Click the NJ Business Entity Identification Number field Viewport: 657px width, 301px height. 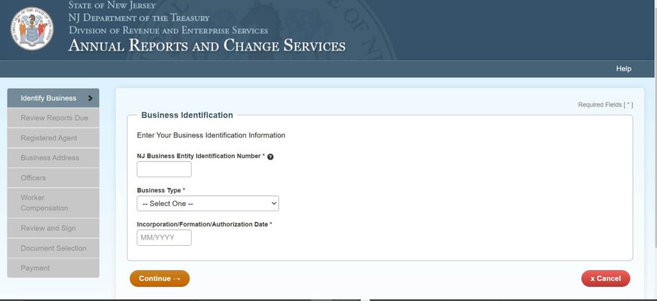[164, 169]
